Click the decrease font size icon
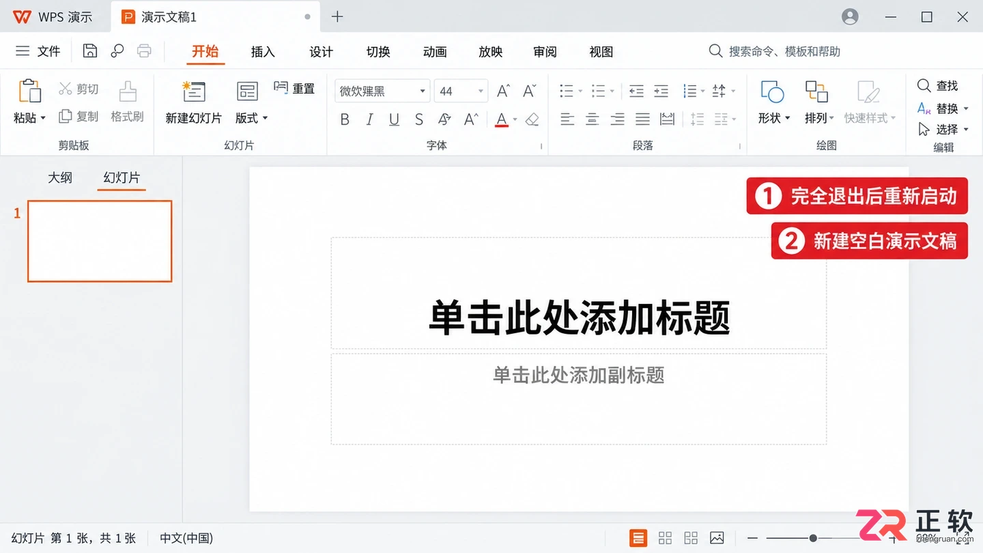 pos(530,91)
